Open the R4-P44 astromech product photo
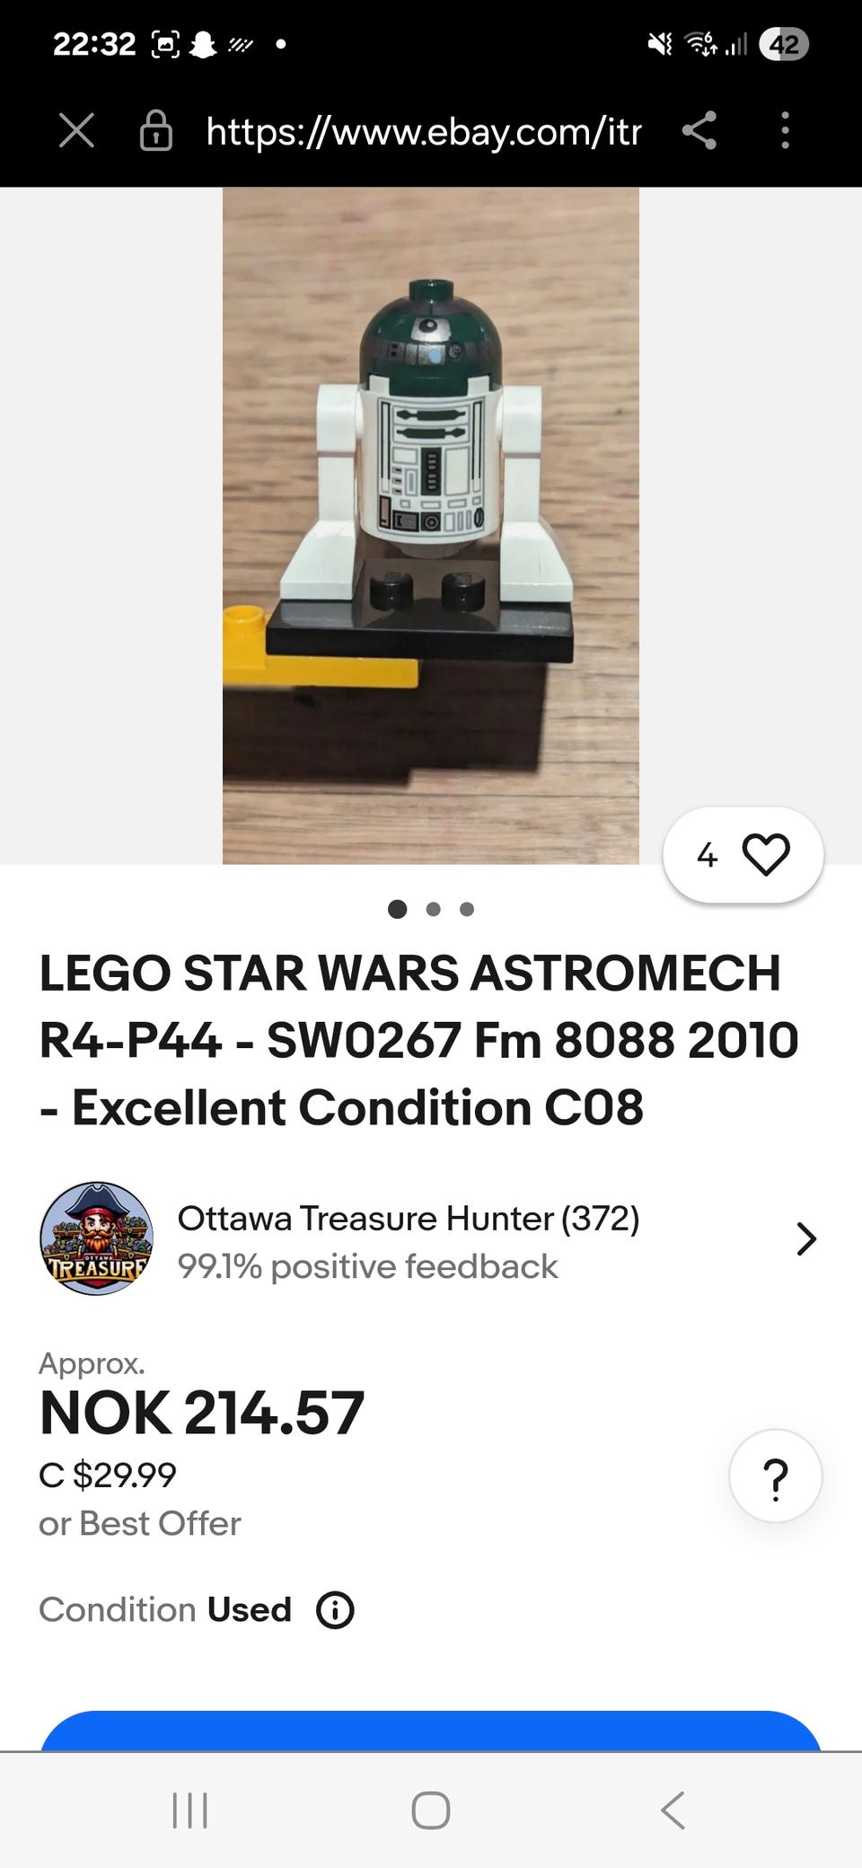Screen dimensions: 862x1868 (x=431, y=525)
